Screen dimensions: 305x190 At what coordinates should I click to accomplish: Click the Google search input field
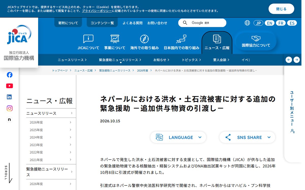tap(202, 23)
